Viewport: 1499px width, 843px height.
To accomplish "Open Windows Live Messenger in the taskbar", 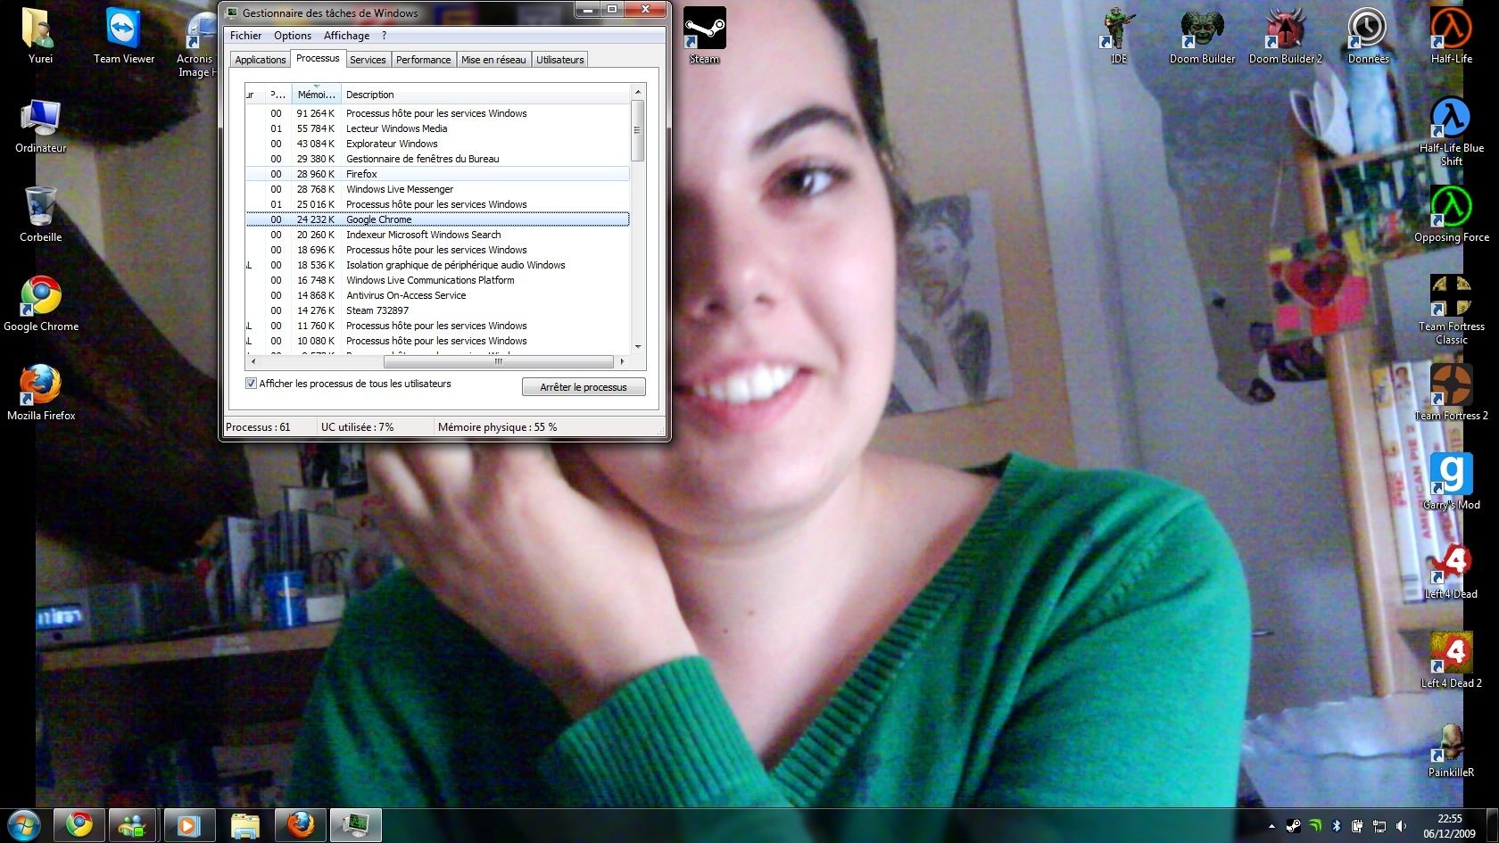I will click(x=134, y=825).
